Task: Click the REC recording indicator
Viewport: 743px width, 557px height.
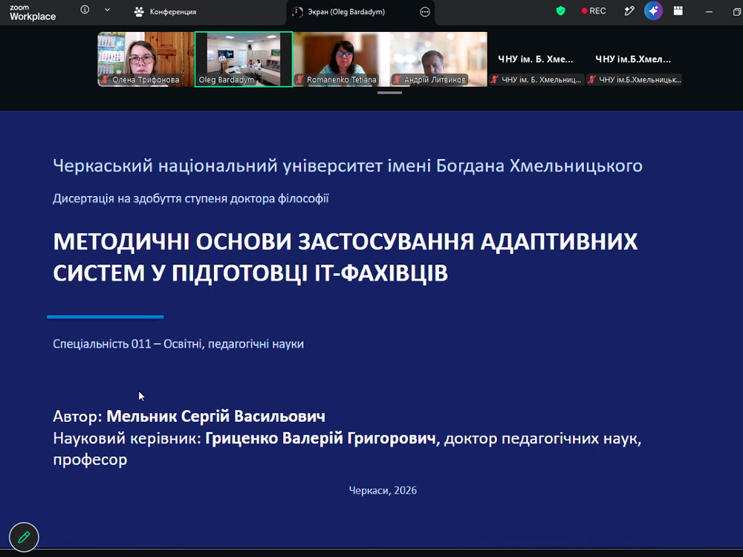Action: click(594, 11)
